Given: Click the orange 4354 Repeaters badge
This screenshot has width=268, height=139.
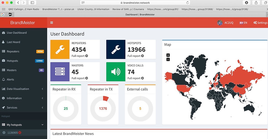Looking at the screenshot, I should 40,51.
